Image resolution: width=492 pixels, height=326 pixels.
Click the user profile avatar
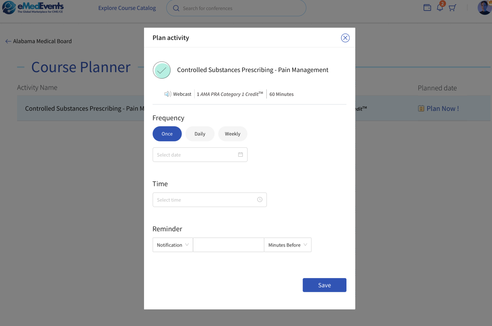coord(485,8)
